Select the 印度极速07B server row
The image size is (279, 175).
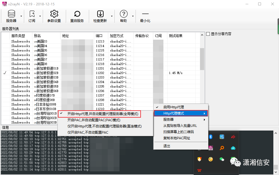(100, 95)
